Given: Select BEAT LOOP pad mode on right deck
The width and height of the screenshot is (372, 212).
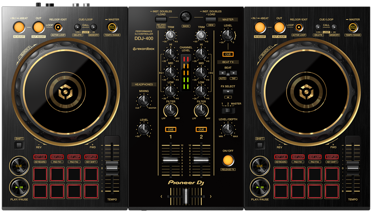Looking at the screenshot, I should 298,157.
